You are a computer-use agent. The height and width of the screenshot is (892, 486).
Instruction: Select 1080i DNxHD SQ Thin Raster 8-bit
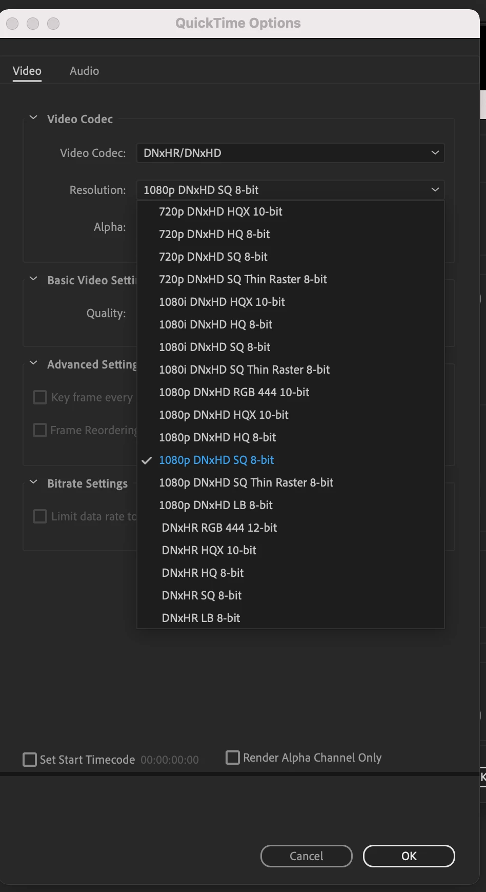(290, 370)
